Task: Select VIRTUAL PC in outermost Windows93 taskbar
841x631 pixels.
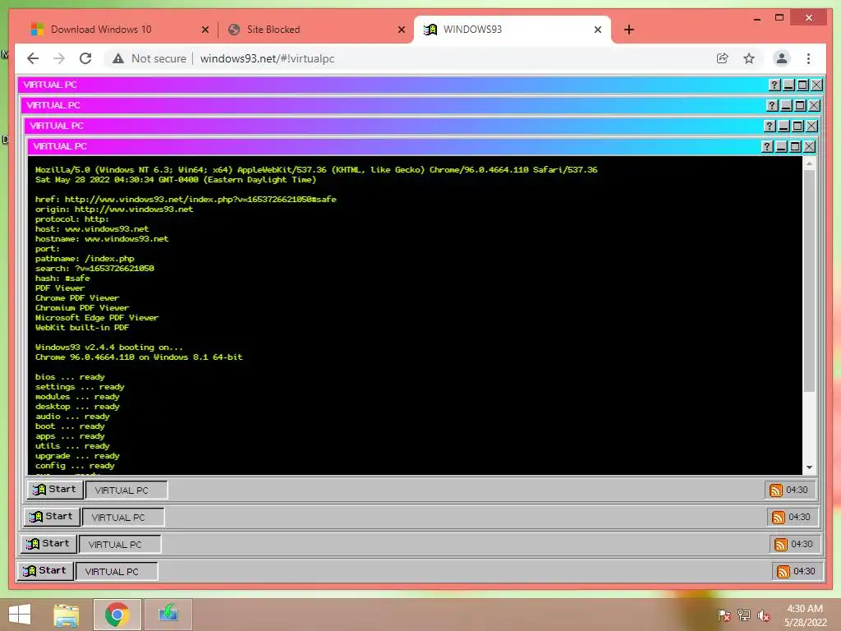Action: click(x=117, y=572)
